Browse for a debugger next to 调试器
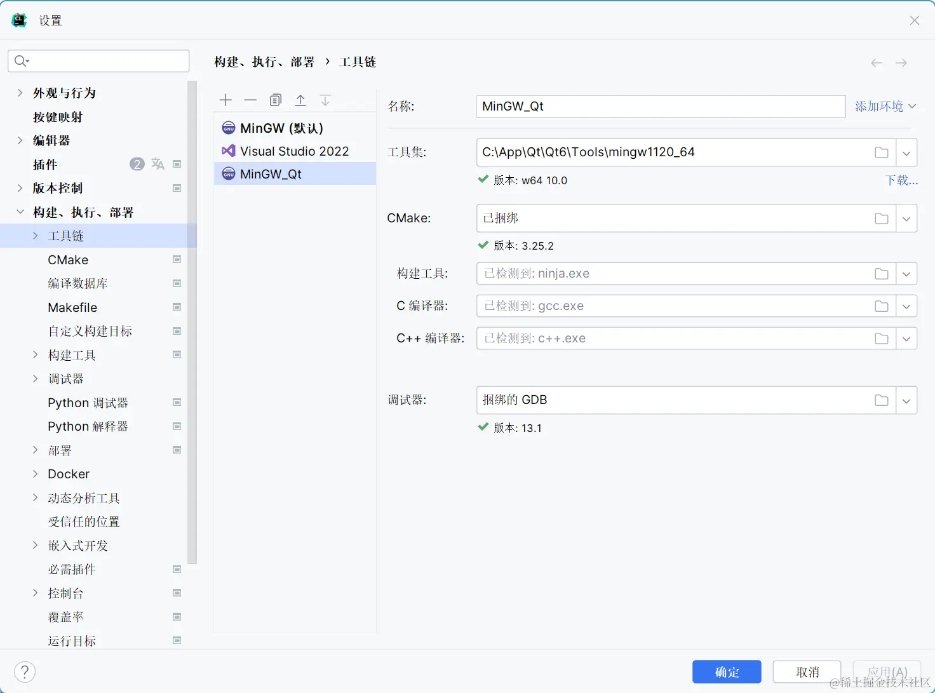Screen dimensions: 935x693 pos(882,400)
